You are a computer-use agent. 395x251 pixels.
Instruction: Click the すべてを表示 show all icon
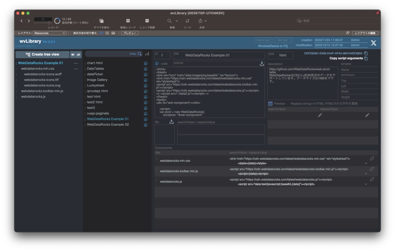pyautogui.click(x=101, y=21)
